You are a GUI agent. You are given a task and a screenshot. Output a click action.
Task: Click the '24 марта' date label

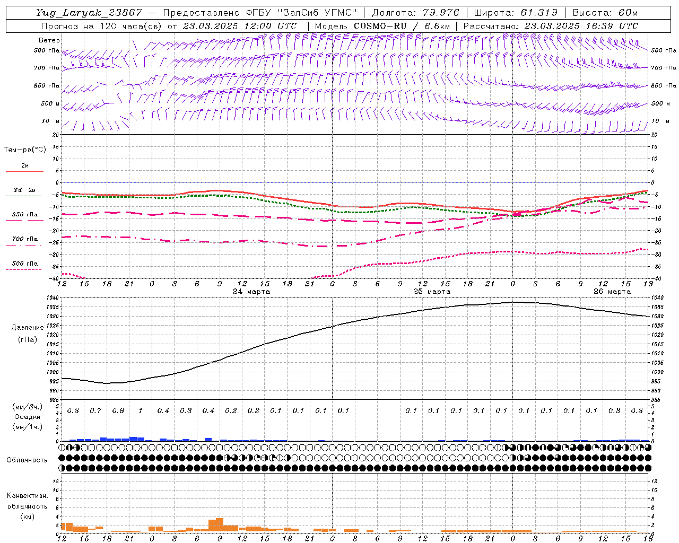[x=251, y=292]
